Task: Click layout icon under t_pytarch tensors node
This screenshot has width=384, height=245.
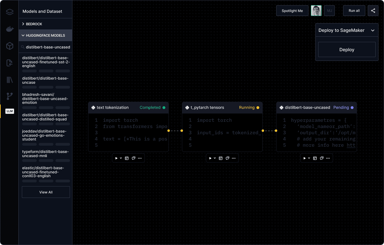Action: click(x=221, y=158)
